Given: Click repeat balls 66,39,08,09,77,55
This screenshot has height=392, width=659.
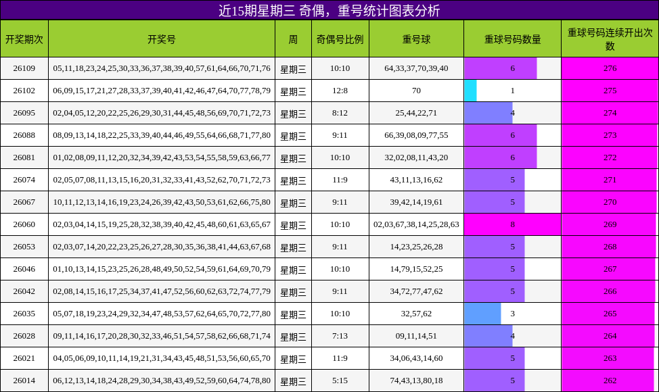Looking at the screenshot, I should coord(417,134).
